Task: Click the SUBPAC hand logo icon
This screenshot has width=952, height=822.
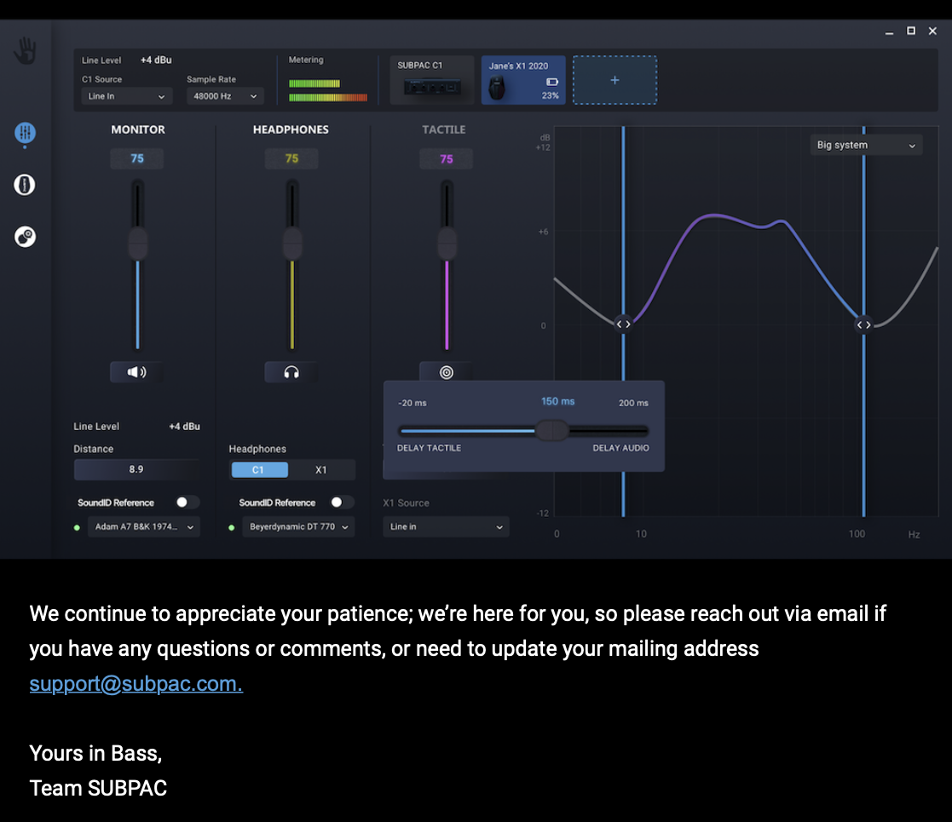Action: click(26, 51)
